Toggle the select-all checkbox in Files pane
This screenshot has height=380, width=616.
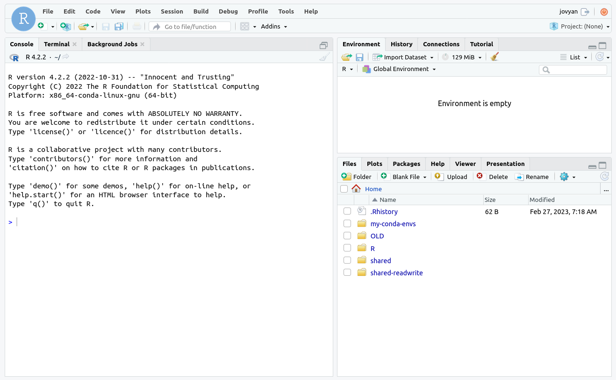pos(344,188)
